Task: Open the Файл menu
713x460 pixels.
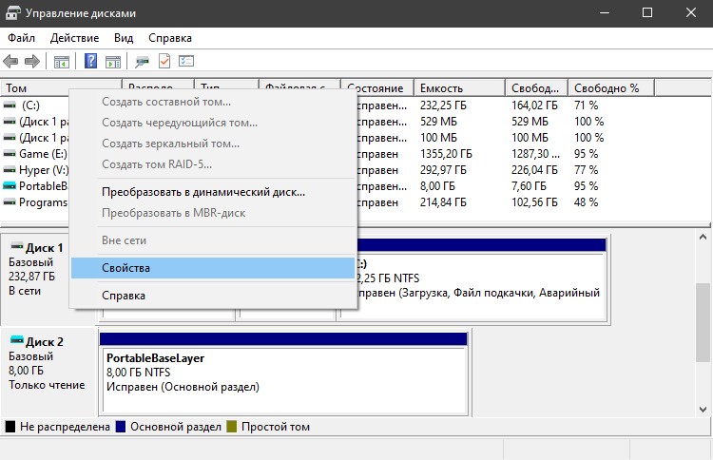Action: (x=21, y=38)
